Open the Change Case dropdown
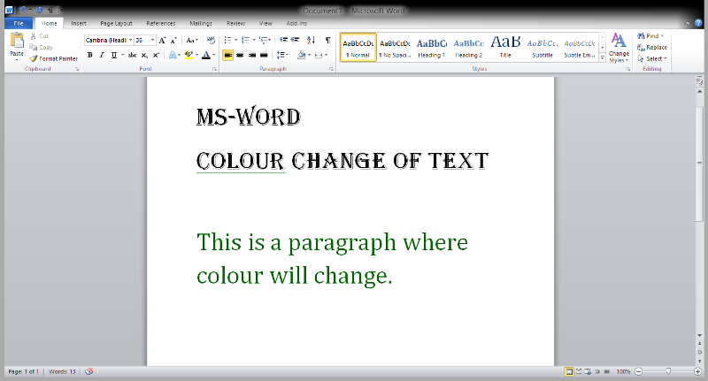Viewport: 708px width, 381px height. (192, 40)
